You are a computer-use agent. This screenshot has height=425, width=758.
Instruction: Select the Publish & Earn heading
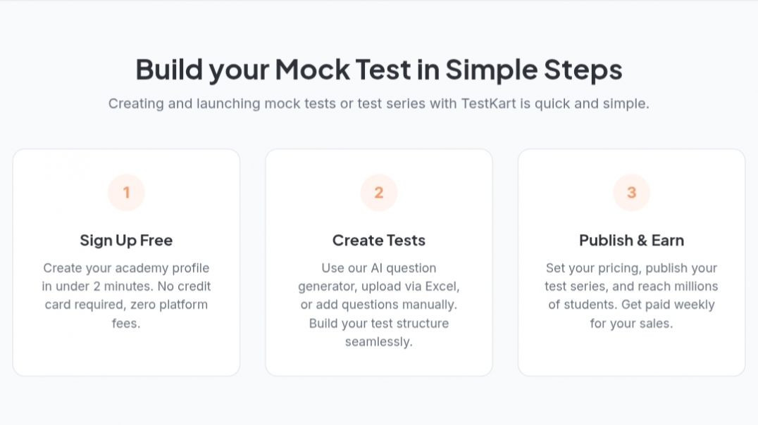[x=631, y=241]
